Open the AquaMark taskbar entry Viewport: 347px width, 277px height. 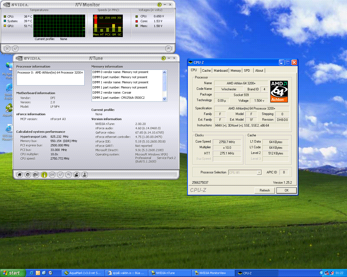pos(83,273)
